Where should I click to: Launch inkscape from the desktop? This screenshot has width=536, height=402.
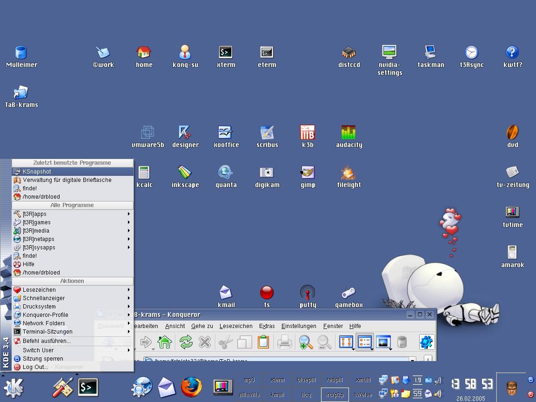[185, 173]
